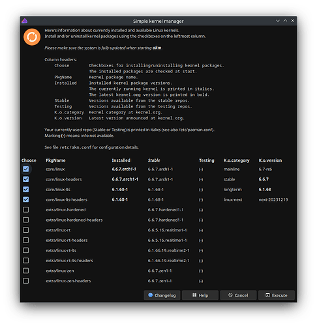The image size is (317, 326).
Task: Click installed version 6.6.7.arch1-1 in core/linux-headers row
Action: [x=125, y=179]
